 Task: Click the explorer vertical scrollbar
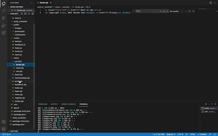34,76
